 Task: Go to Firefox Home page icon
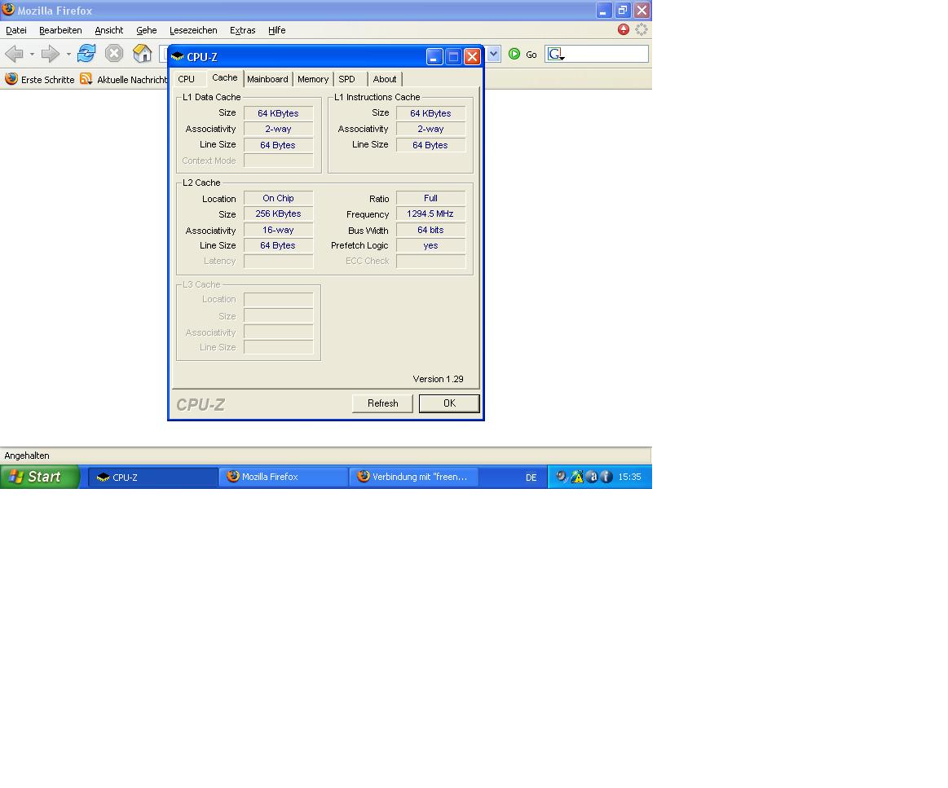[142, 53]
